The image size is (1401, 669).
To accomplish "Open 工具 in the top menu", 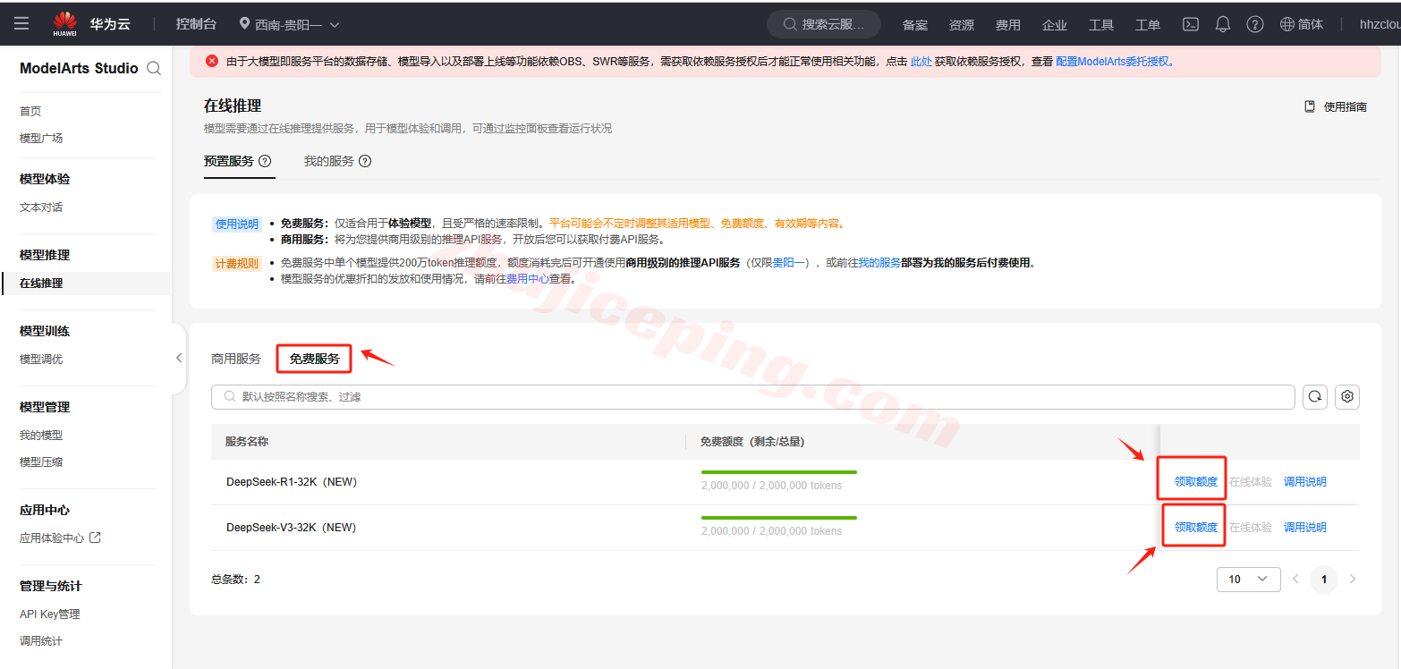I will pyautogui.click(x=1101, y=24).
